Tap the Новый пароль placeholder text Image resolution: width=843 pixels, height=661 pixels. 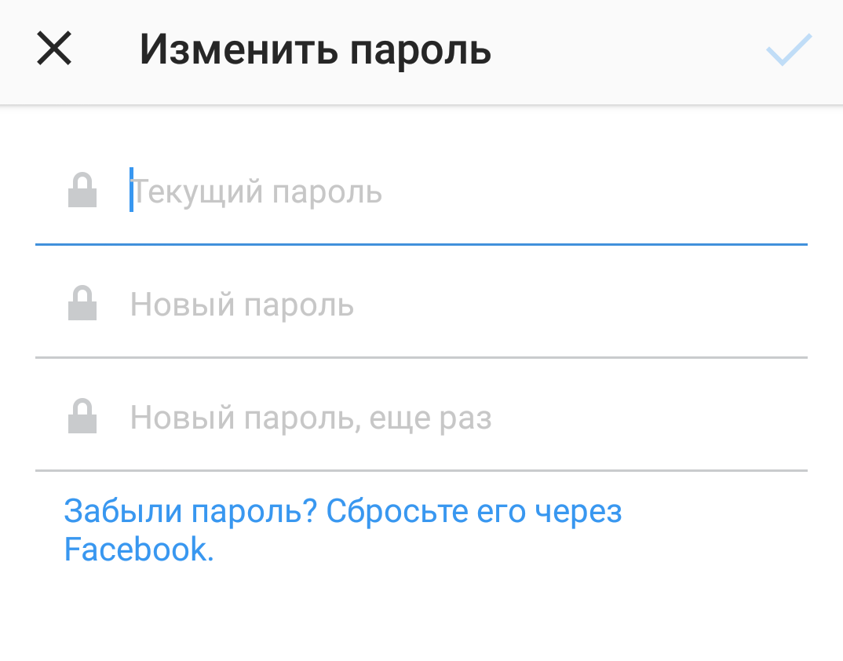[x=242, y=305]
